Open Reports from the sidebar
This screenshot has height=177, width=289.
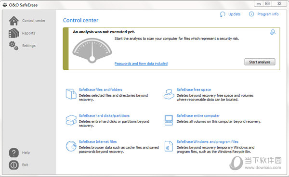(29, 33)
